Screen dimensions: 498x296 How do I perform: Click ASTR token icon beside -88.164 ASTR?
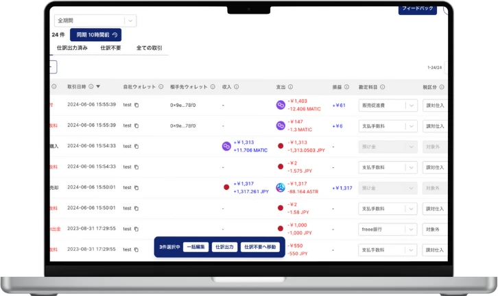(x=281, y=188)
